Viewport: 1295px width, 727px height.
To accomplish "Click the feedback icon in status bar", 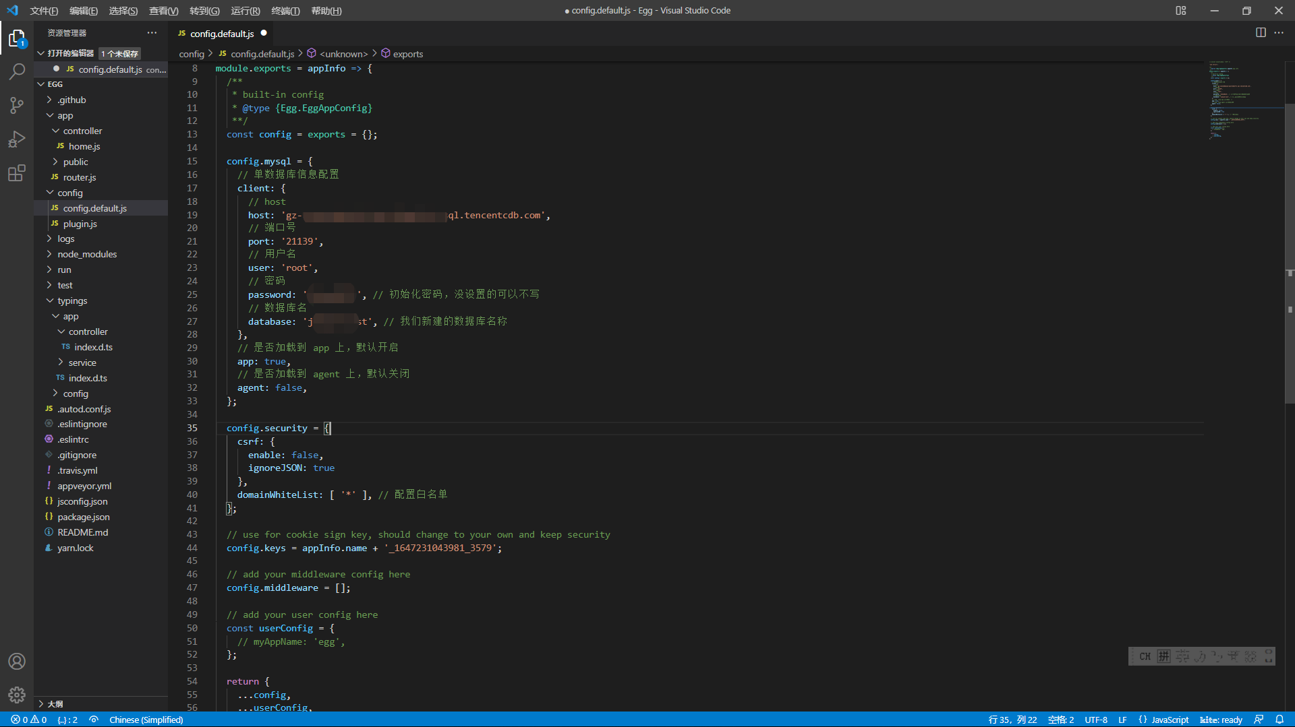I will click(1259, 720).
